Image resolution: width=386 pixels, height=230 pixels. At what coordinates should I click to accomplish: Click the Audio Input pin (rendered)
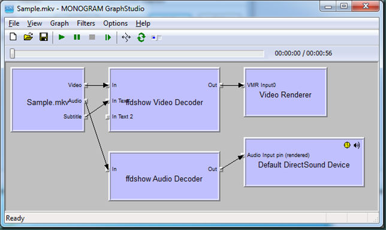[243, 156]
